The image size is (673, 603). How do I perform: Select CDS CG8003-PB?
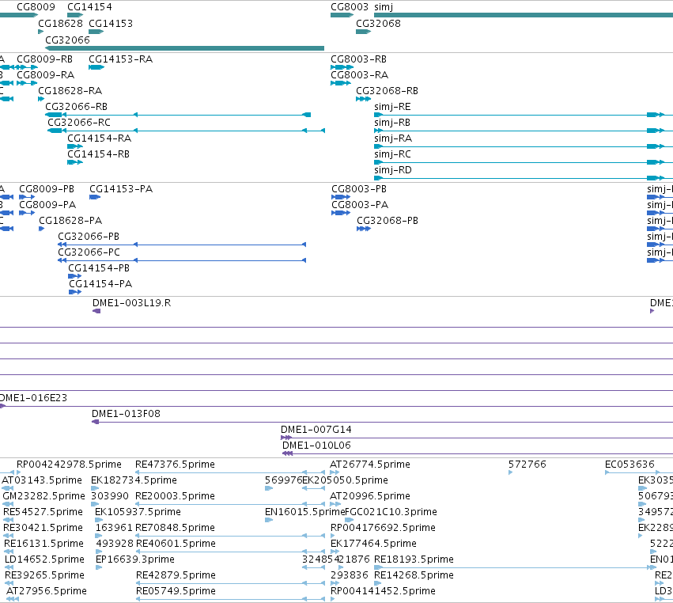(x=359, y=189)
